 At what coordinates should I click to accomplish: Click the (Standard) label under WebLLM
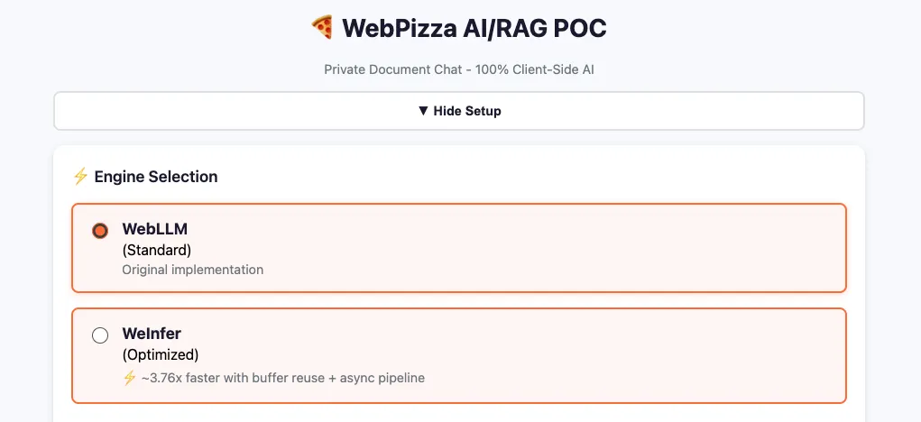[157, 250]
